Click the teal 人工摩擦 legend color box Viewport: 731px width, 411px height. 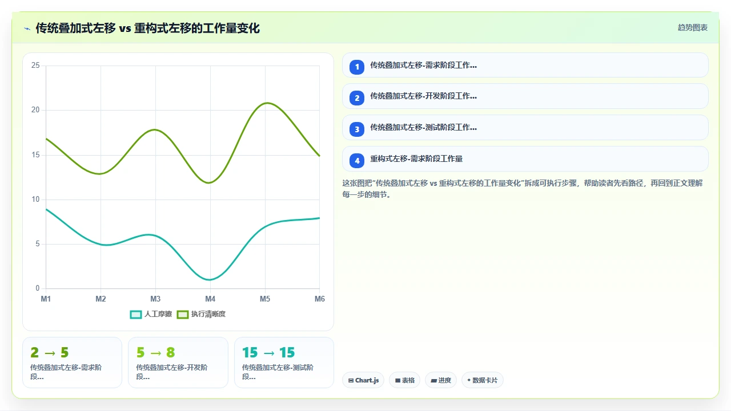click(136, 315)
